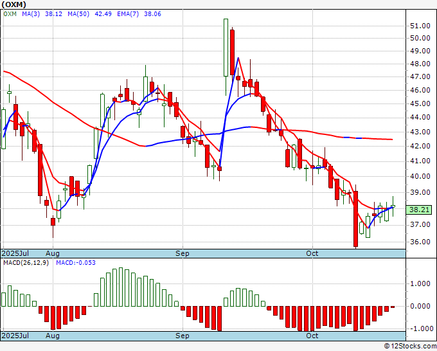Click the 43.00 price axis label
The image size is (437, 351).
(420, 132)
